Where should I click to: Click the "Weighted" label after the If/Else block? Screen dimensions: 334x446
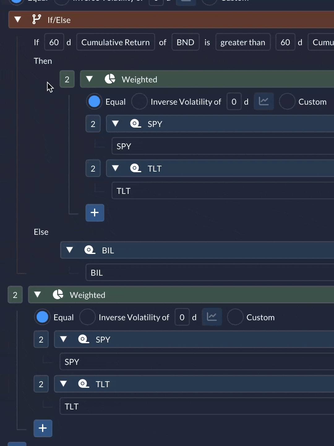tap(88, 295)
